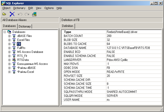This screenshot has width=164, height=112.
Task: Click the Файлы Excel database icon
Action: click(14, 72)
